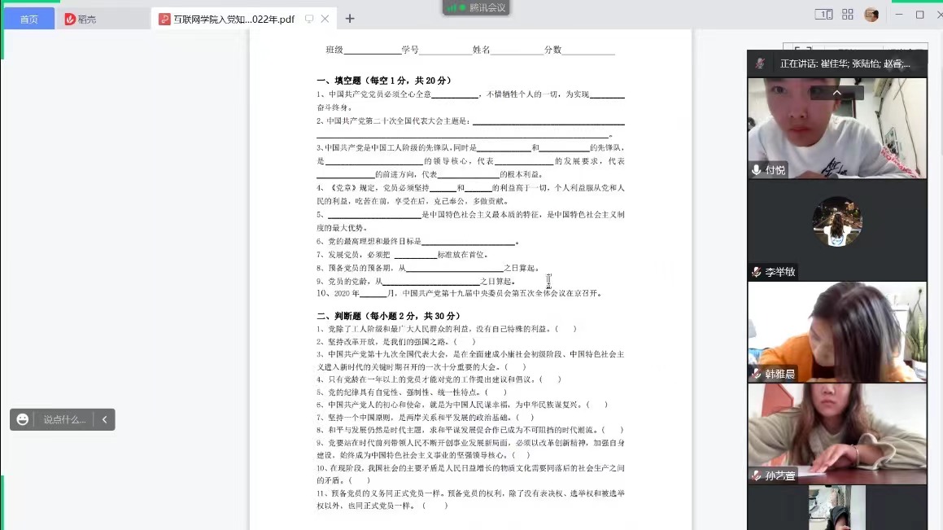
Task: Open the four-square app grid icon
Action: point(847,15)
